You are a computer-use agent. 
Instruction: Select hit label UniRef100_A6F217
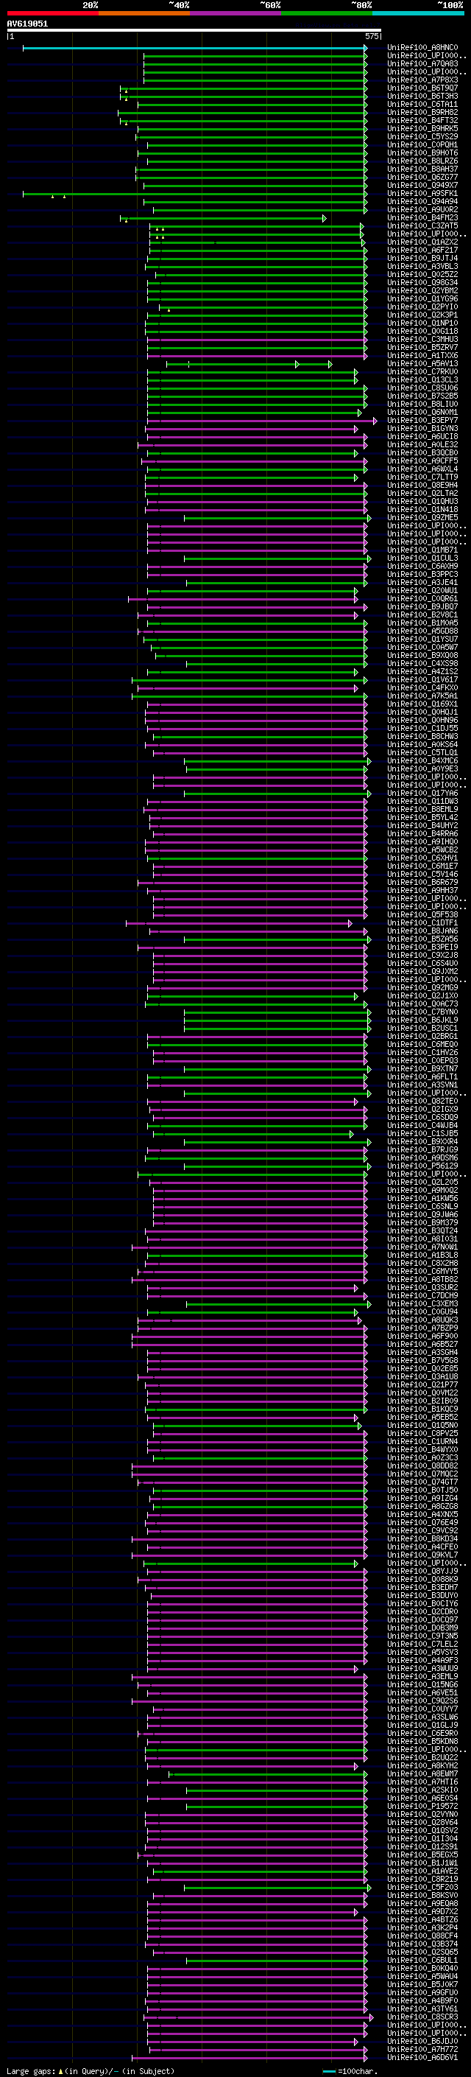click(x=422, y=250)
